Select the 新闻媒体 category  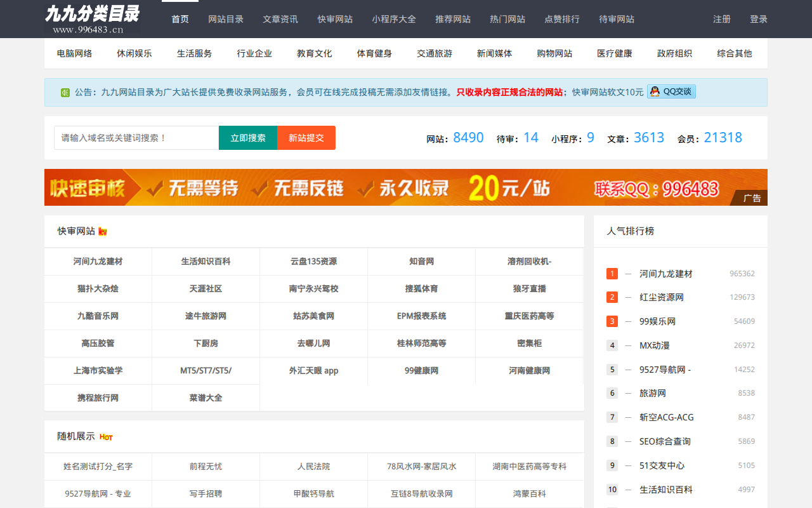click(x=495, y=53)
